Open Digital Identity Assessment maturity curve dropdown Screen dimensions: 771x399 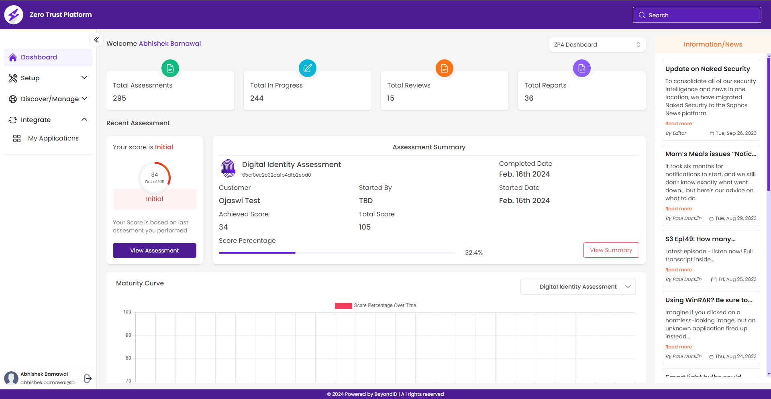(x=578, y=287)
